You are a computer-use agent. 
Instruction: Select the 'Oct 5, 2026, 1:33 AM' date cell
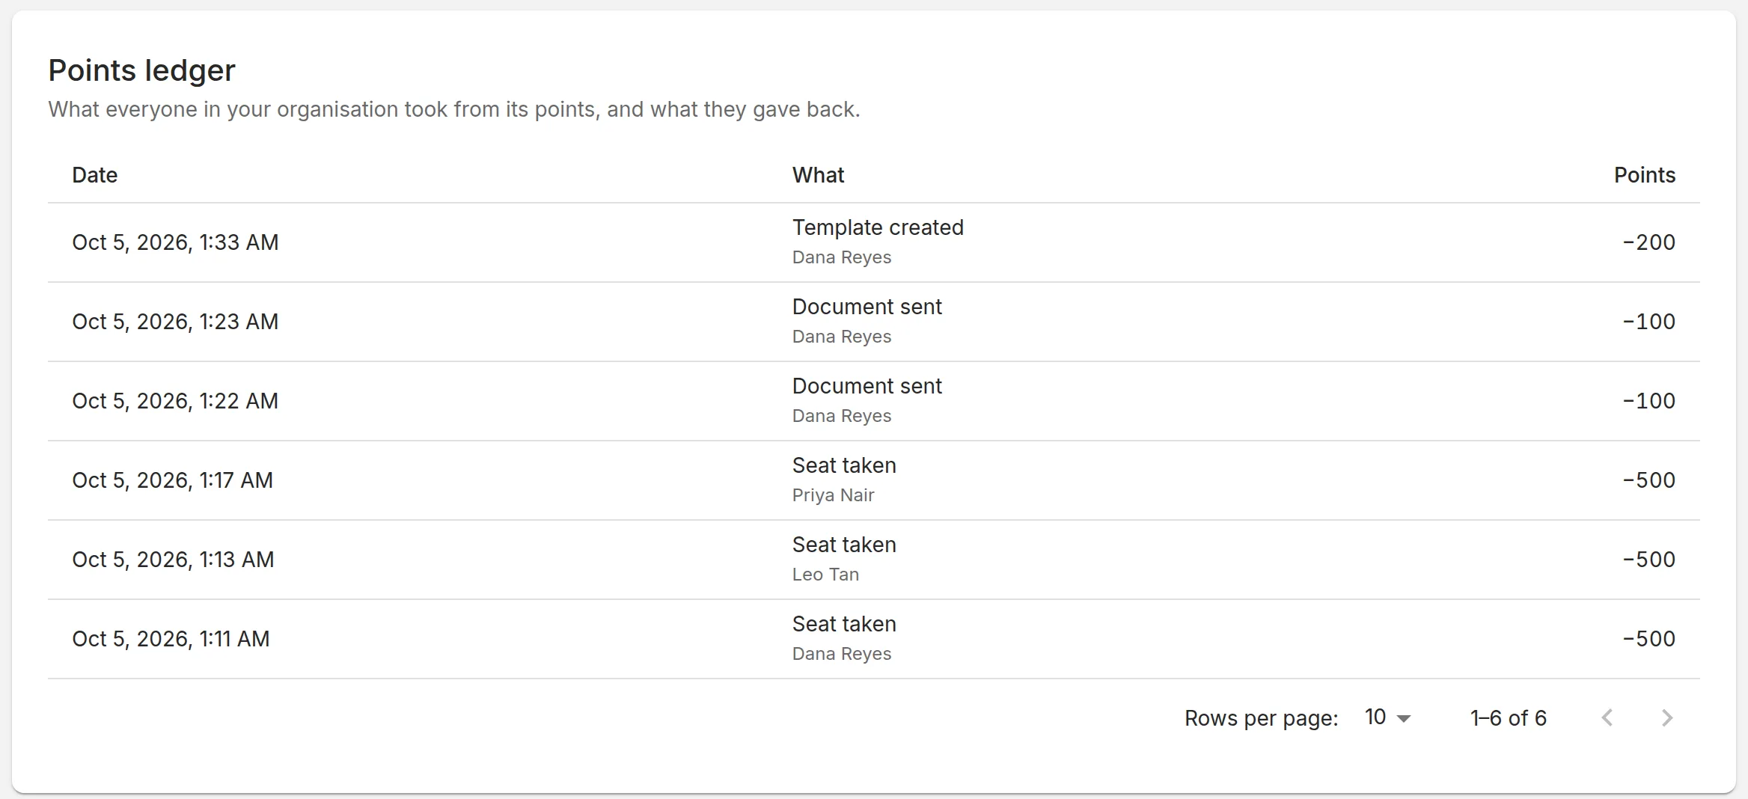tap(175, 242)
